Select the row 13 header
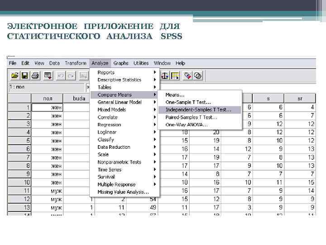Image resolution: width=326 pixels, height=245 pixels. click(19, 207)
